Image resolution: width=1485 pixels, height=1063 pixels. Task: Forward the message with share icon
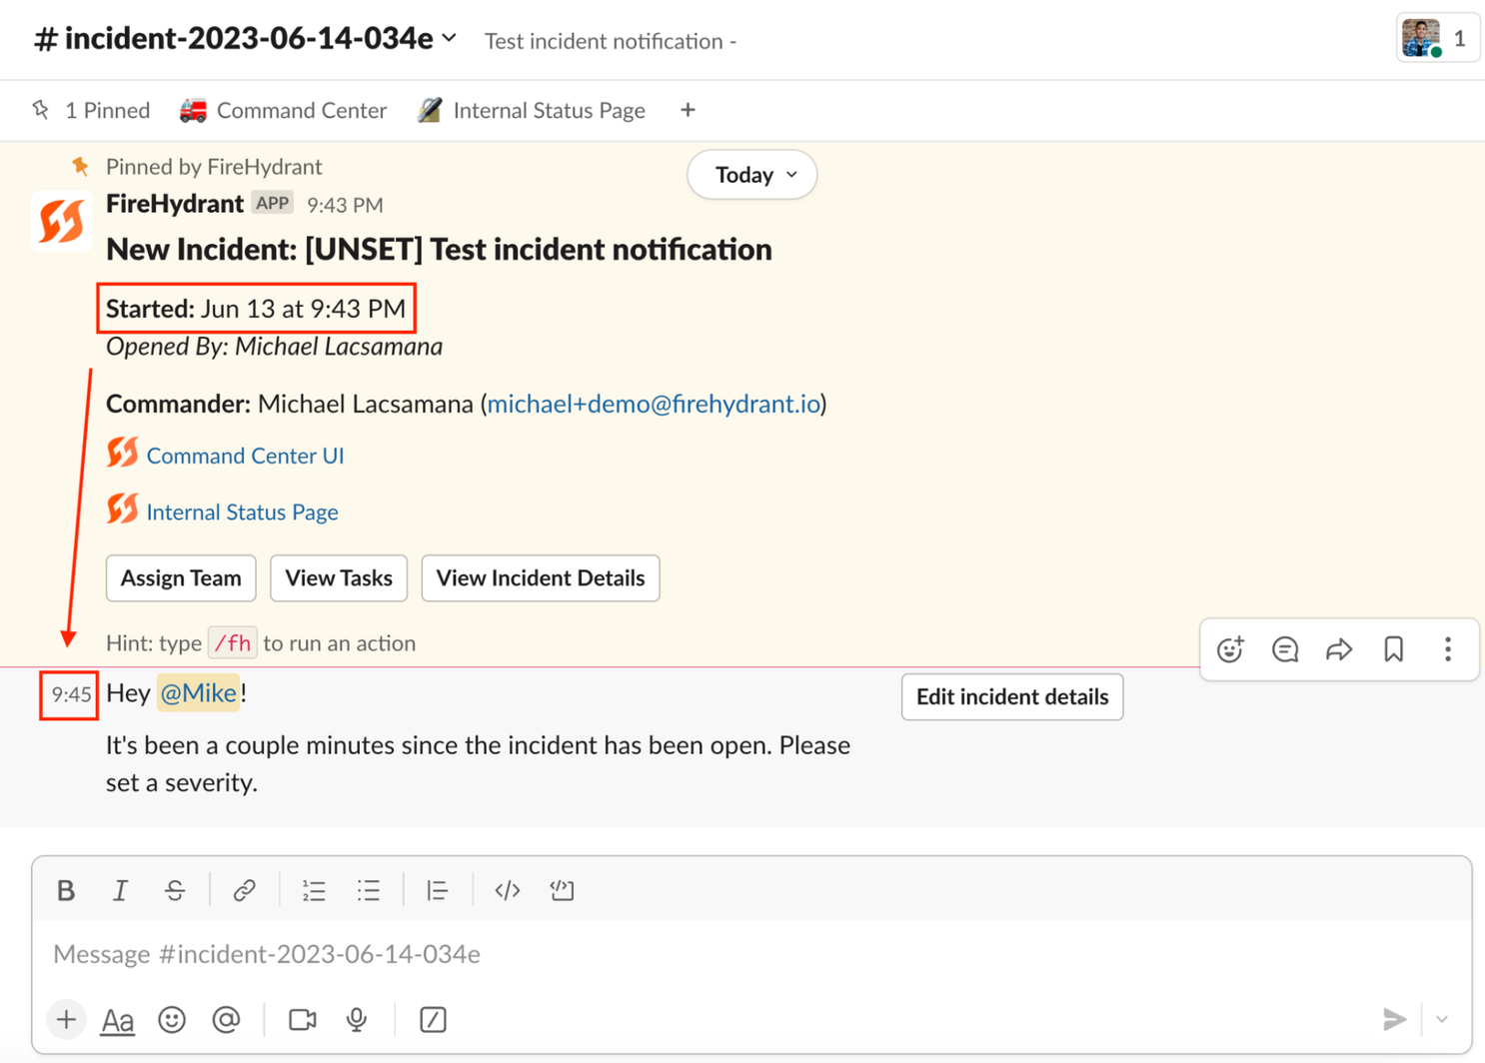[1339, 649]
